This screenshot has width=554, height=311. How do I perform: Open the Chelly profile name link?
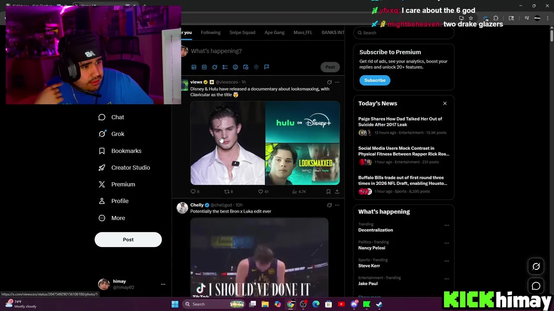click(x=197, y=205)
